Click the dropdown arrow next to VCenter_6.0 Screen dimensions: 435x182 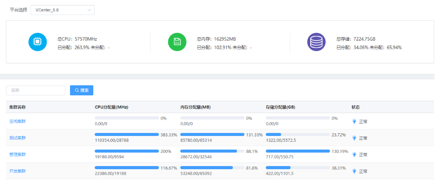[89, 10]
